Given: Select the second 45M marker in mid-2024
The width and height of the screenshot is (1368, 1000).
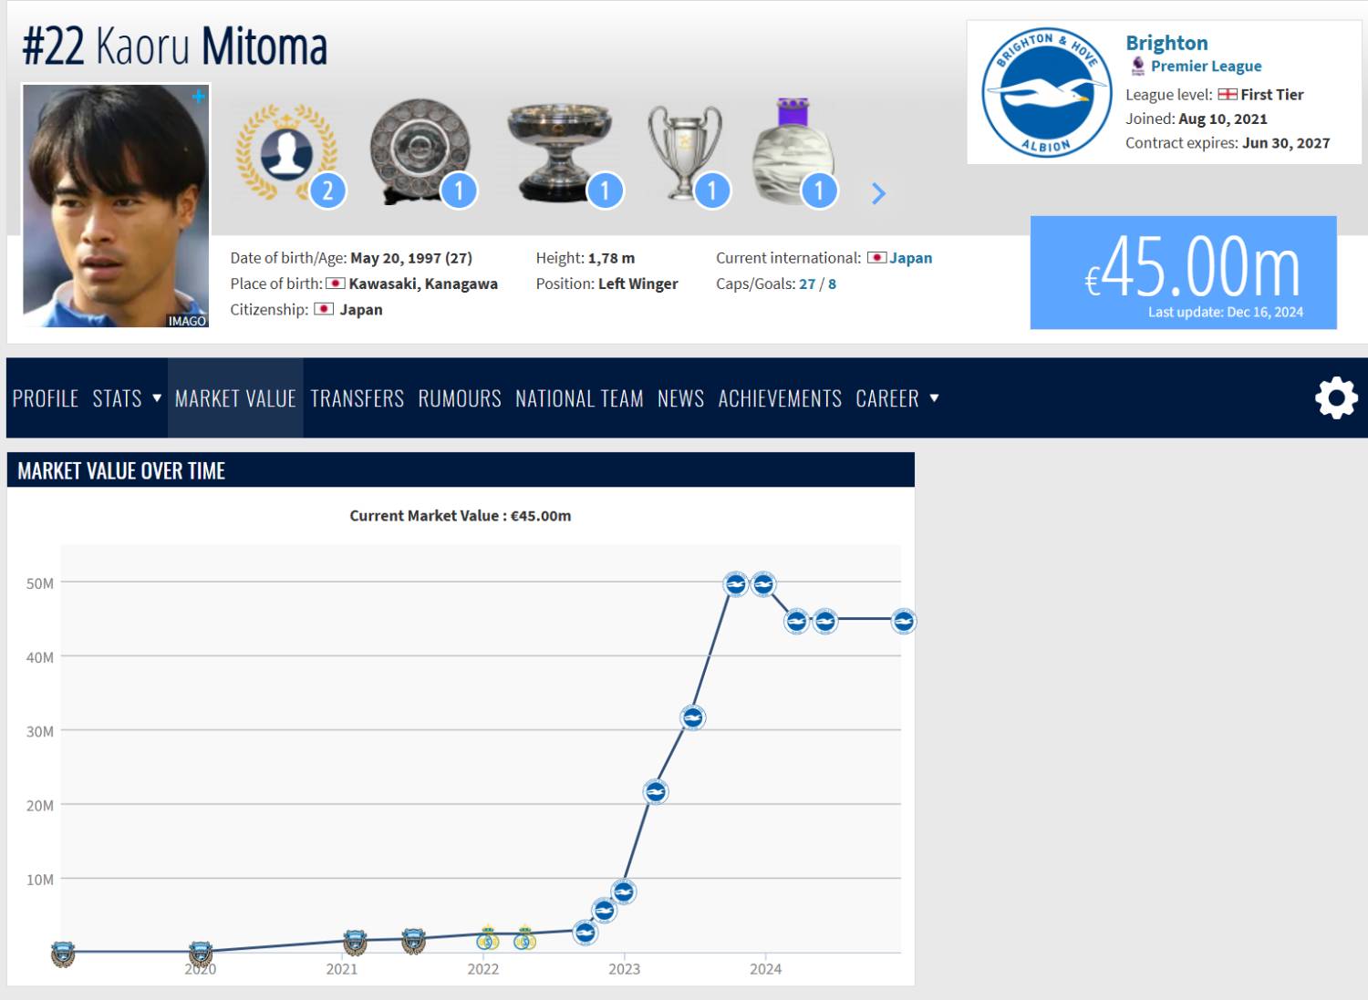Looking at the screenshot, I should click(824, 621).
